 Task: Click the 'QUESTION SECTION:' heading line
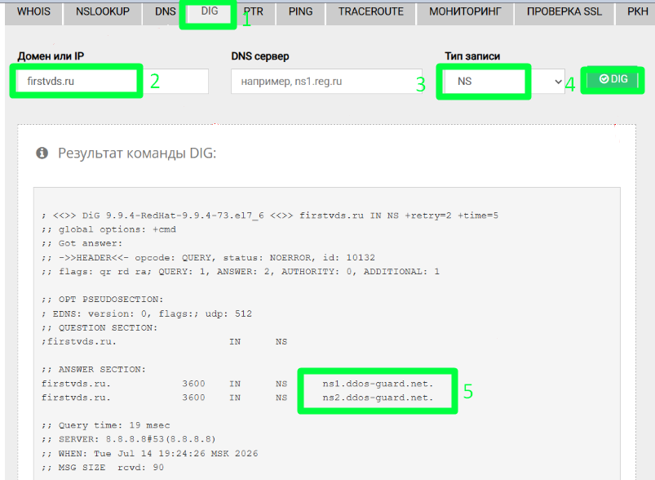point(100,327)
